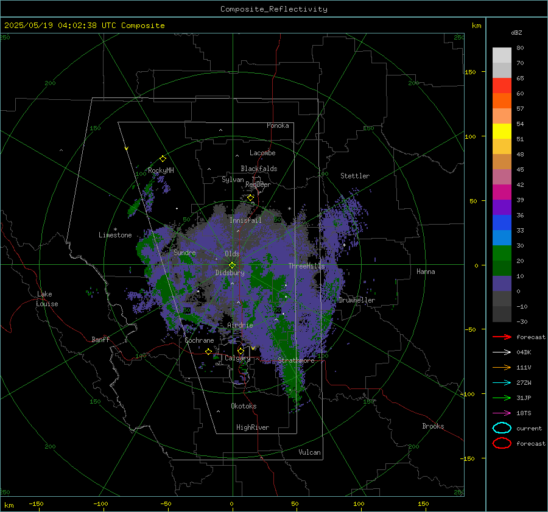Click the Ponoka city label
The image size is (548, 512).
tap(278, 125)
